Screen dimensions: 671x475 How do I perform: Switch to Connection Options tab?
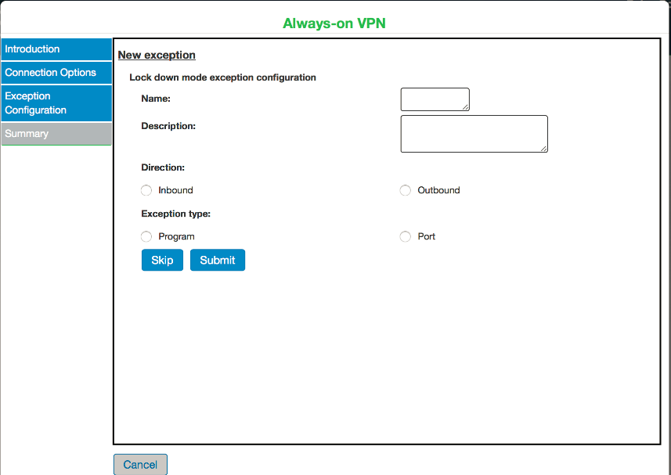click(x=56, y=73)
